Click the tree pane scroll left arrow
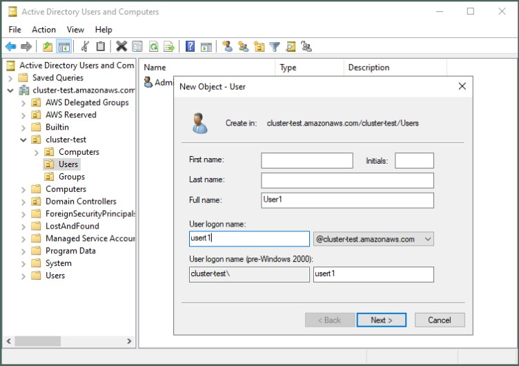 point(9,341)
